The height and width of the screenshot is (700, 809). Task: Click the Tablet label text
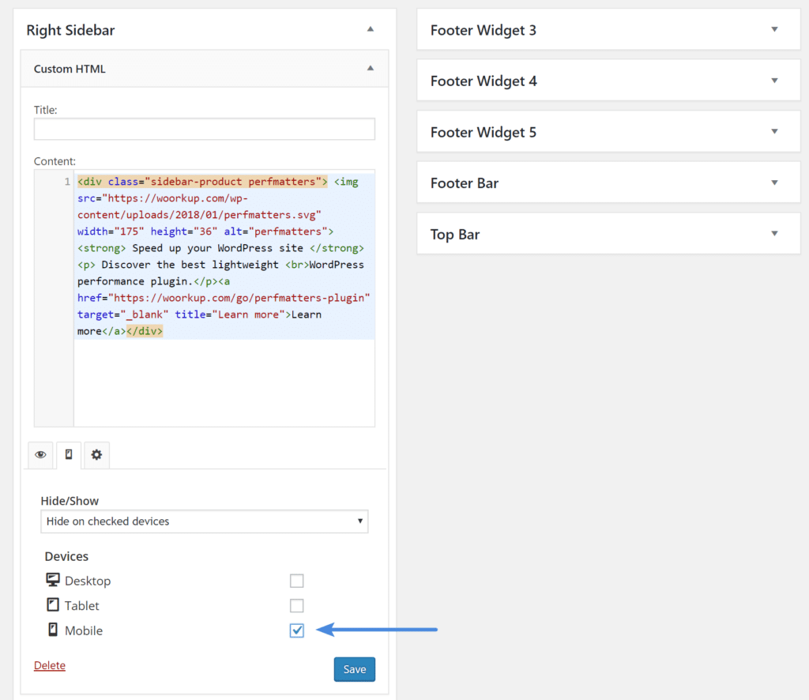tap(81, 606)
